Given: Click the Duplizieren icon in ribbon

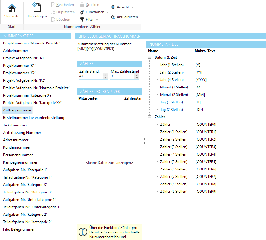Looking at the screenshot, I should [53, 12].
